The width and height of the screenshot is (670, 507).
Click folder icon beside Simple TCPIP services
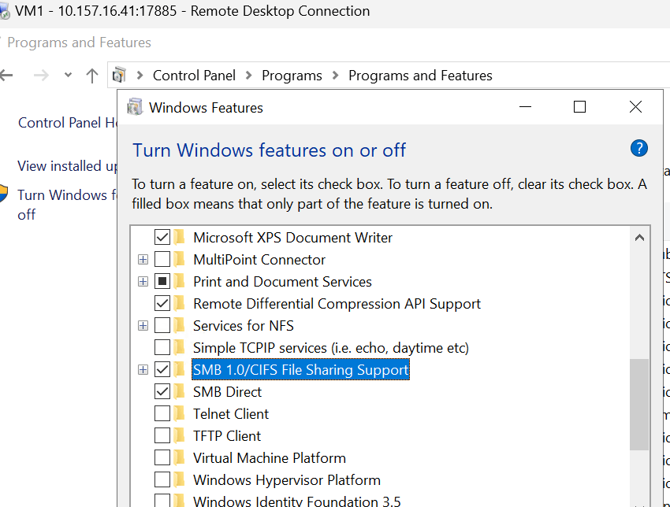pyautogui.click(x=180, y=347)
